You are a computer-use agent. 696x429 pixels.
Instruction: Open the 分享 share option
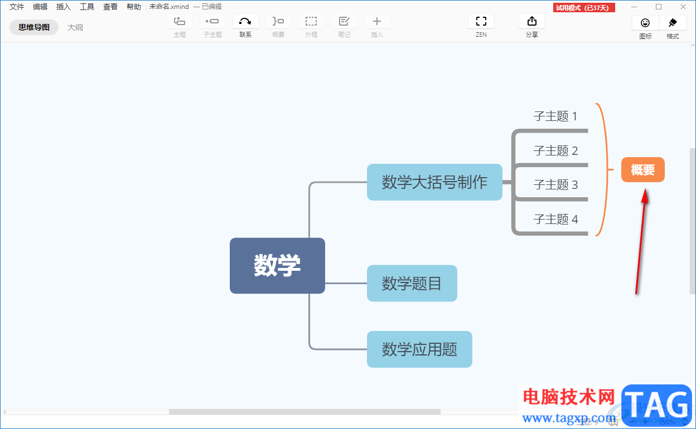[532, 21]
